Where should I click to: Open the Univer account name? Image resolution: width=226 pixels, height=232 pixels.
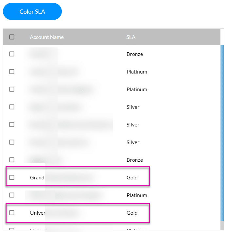(x=37, y=213)
